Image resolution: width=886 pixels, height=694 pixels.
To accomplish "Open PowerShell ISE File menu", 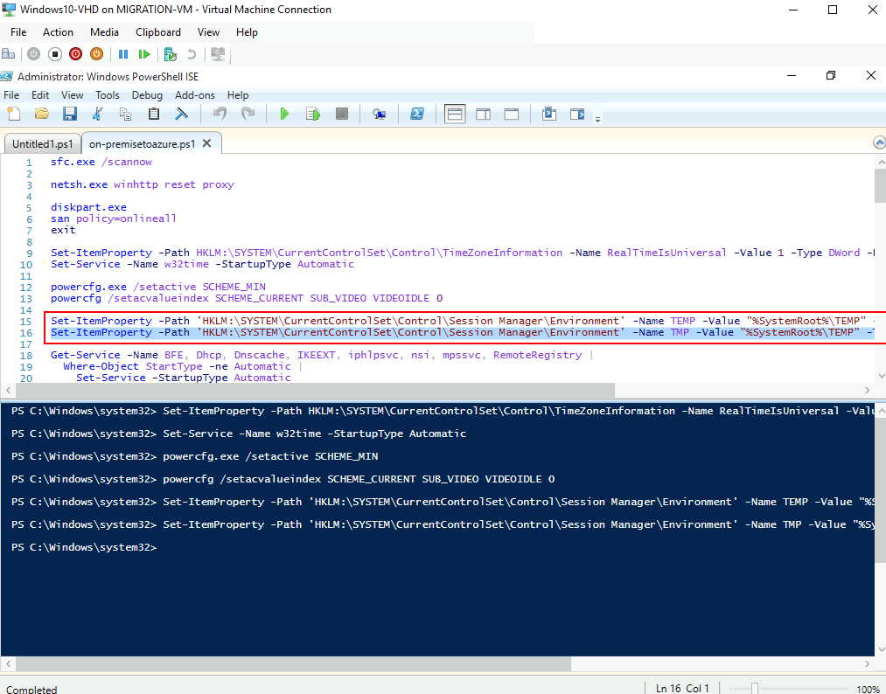I will (x=11, y=95).
